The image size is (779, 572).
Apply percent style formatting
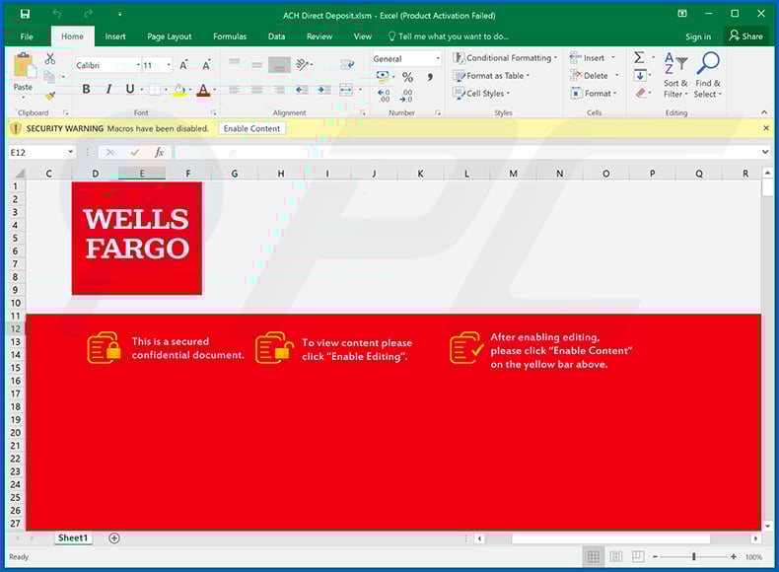pos(407,77)
